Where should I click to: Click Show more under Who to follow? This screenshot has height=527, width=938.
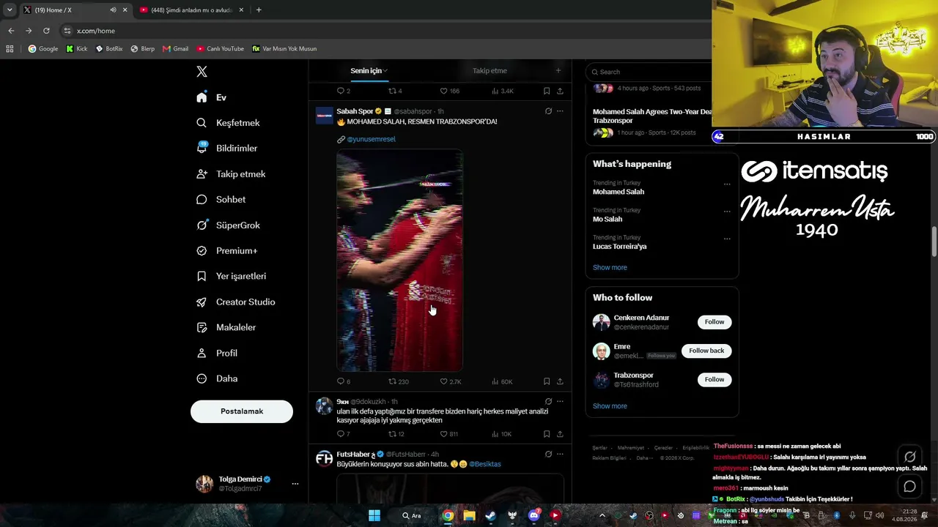[x=610, y=406]
